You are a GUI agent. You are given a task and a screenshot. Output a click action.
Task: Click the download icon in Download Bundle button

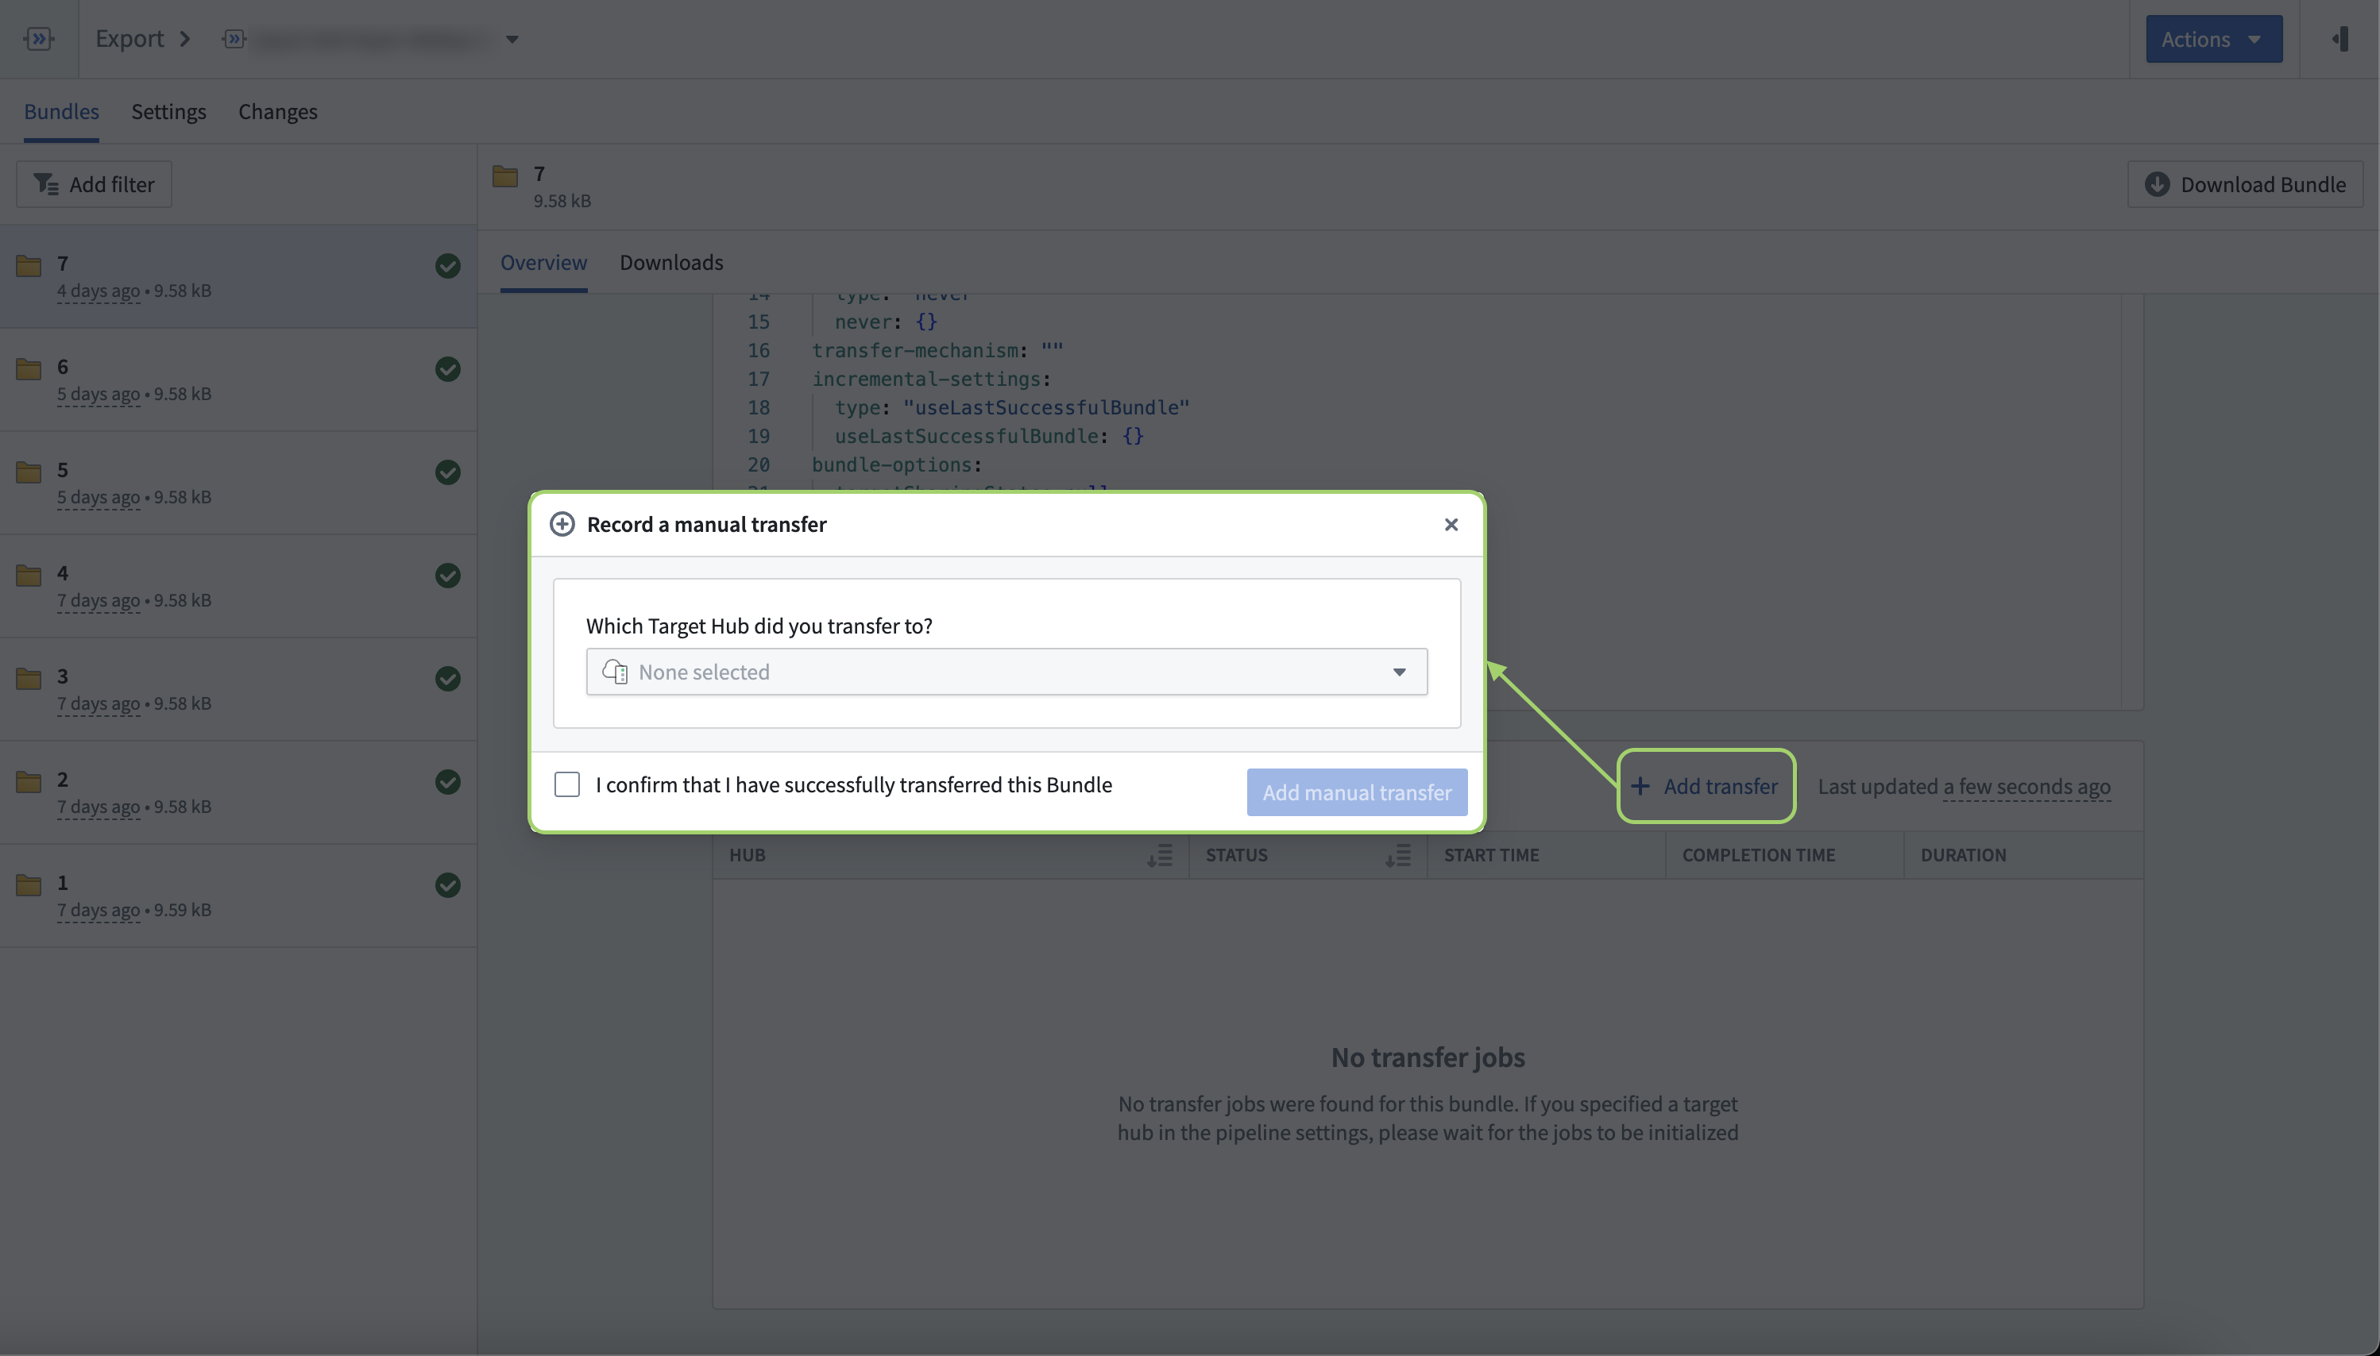coord(2156,184)
